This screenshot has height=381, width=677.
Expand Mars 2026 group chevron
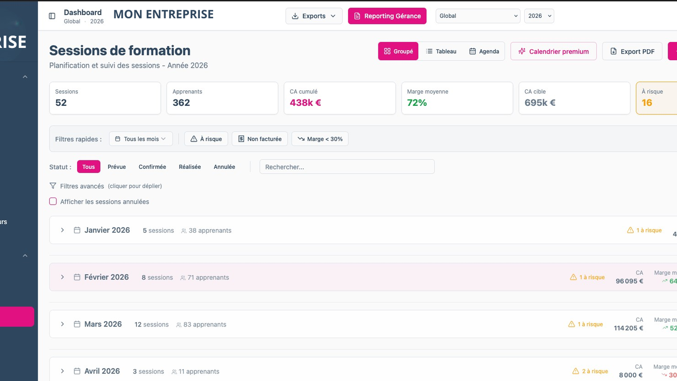[x=62, y=324]
